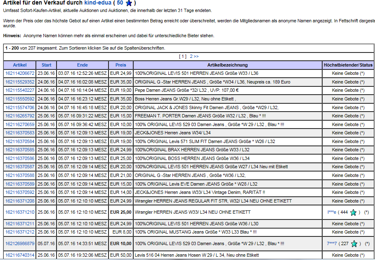Click the EUR 50,00 price cell

point(121,255)
